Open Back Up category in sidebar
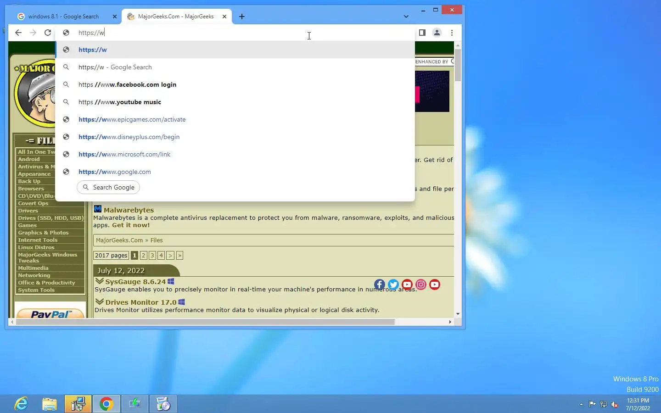Viewport: 661px width, 413px height. click(29, 181)
